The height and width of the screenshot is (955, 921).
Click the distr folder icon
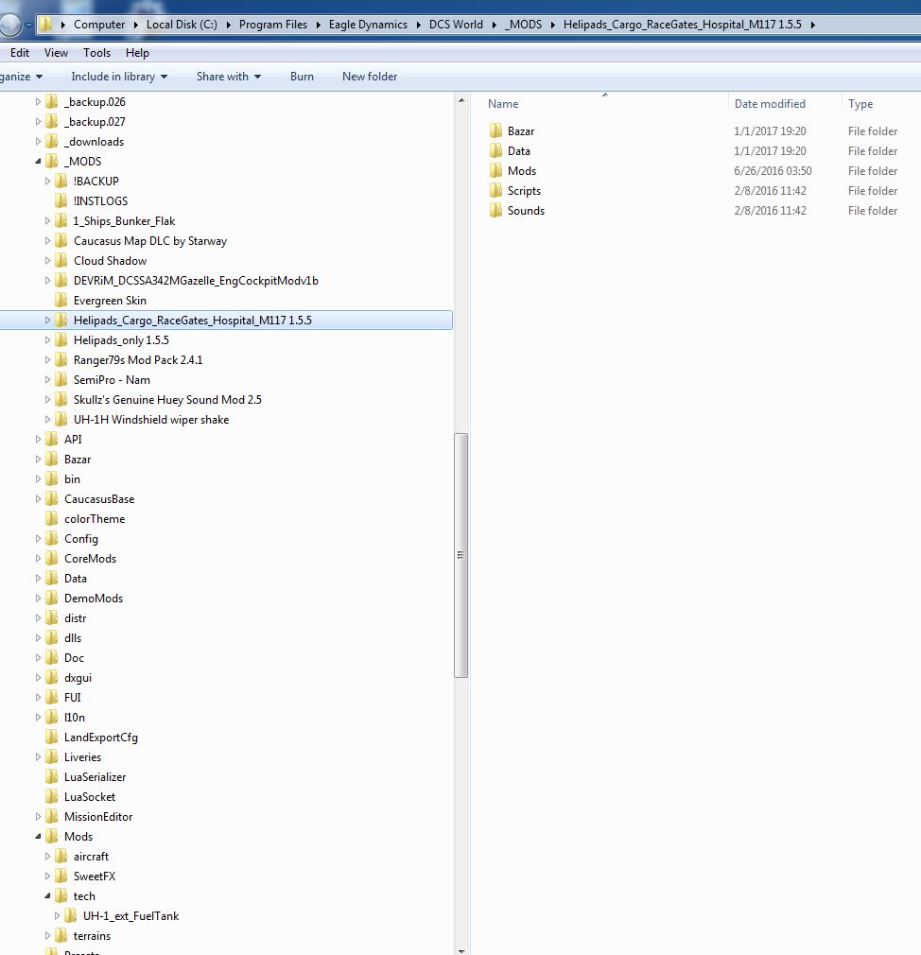pos(52,618)
